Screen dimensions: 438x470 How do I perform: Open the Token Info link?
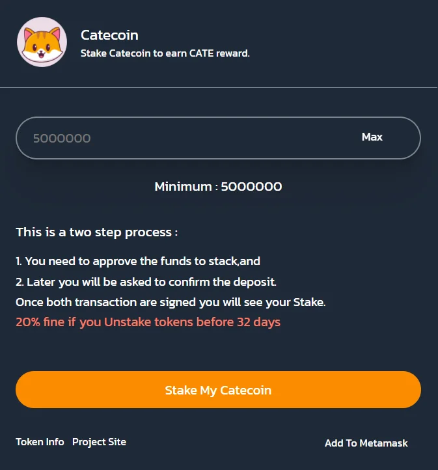pos(40,442)
